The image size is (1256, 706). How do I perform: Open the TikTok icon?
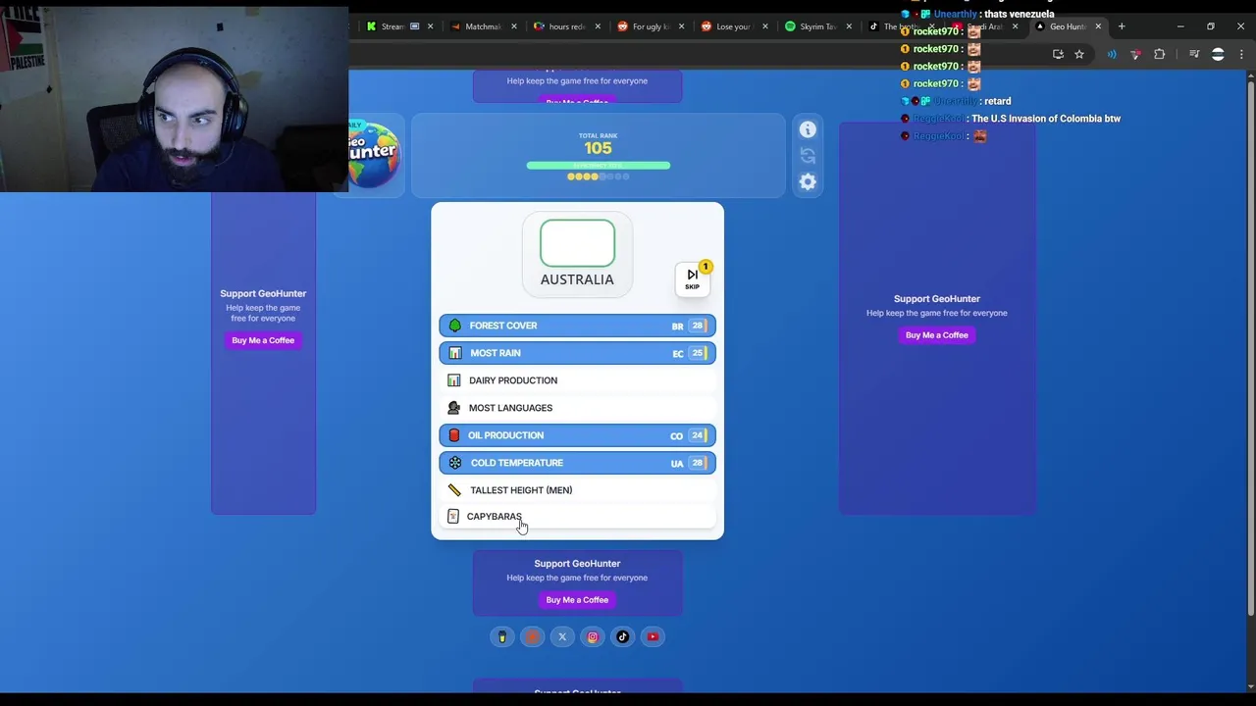[x=622, y=637]
